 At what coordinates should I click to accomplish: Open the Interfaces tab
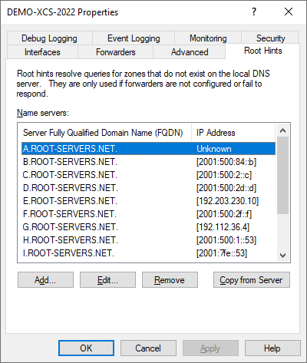point(42,52)
